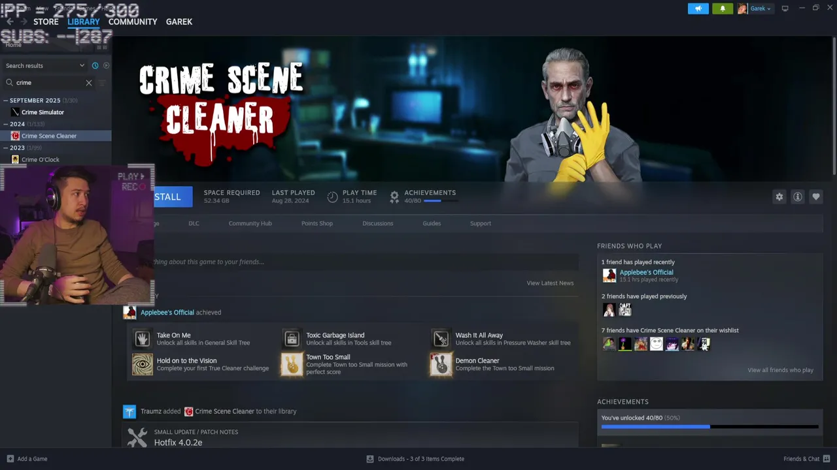
Task: Toggle the recent activity clock filter
Action: click(95, 65)
